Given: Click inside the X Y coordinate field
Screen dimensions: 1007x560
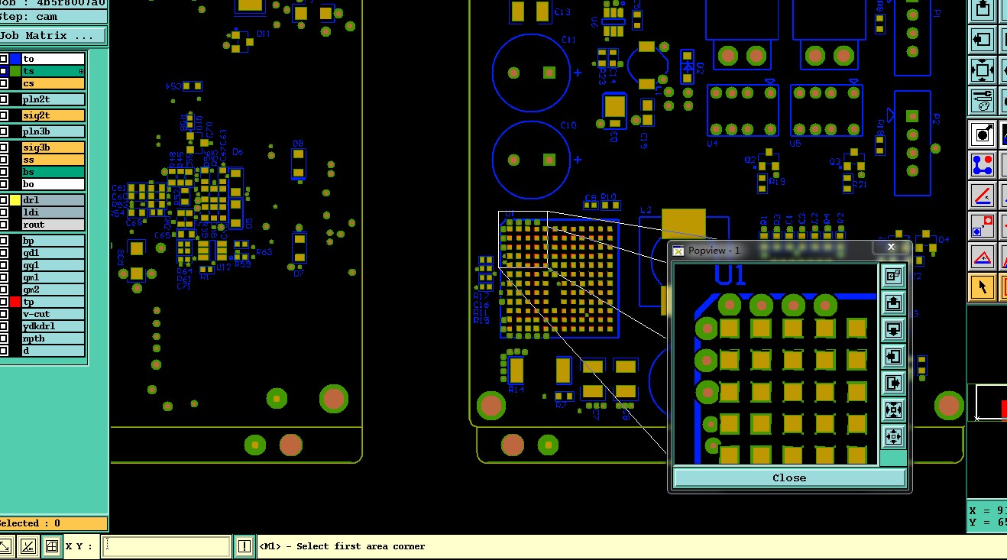Looking at the screenshot, I should pos(167,546).
